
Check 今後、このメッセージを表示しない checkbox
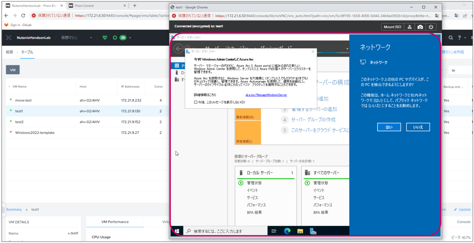tap(196, 102)
